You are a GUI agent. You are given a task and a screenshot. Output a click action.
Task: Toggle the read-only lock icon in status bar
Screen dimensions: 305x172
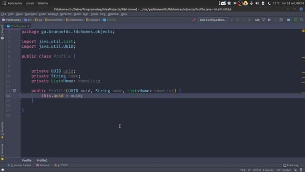pos(295,170)
